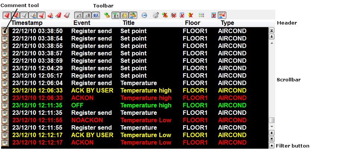Click the first red bell toolbar icon
352x149 pixels.
[6, 16]
